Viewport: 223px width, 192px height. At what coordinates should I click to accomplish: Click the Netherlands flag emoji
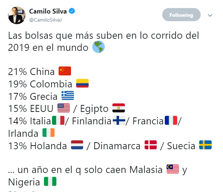point(77,146)
